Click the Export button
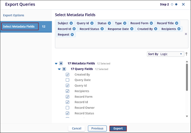 (x=118, y=128)
